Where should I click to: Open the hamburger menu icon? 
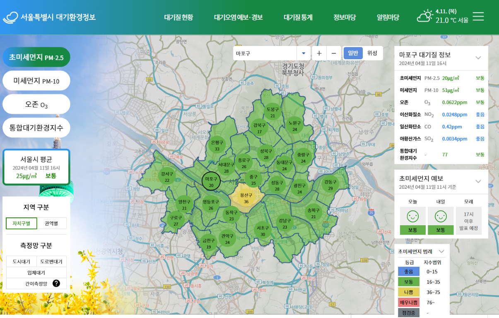(x=478, y=17)
